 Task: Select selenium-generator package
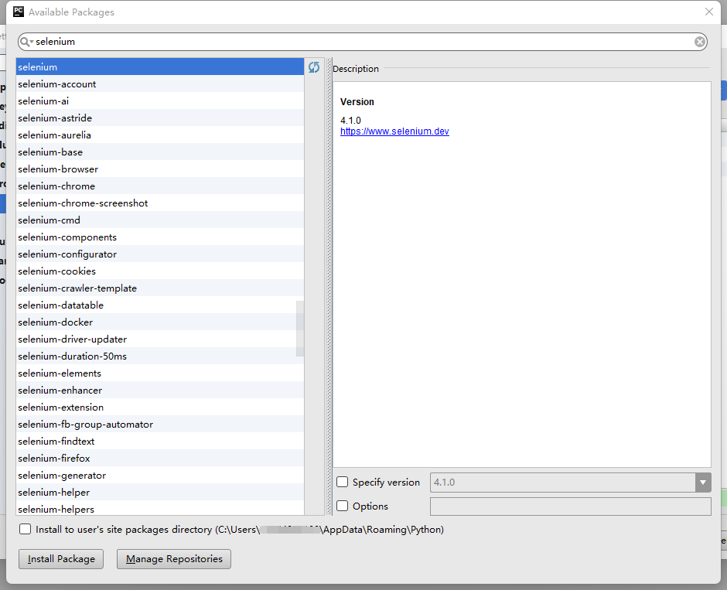point(160,475)
